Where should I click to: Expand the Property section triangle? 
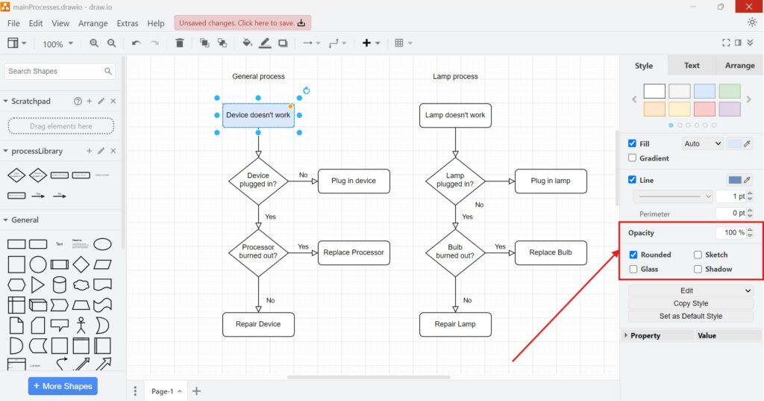point(626,335)
